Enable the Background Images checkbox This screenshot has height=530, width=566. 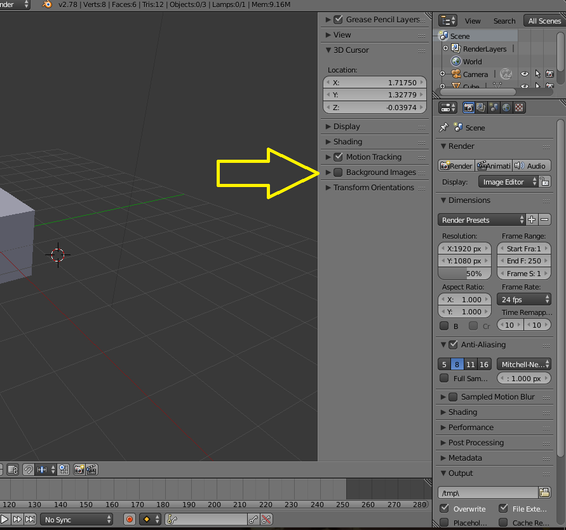[338, 172]
